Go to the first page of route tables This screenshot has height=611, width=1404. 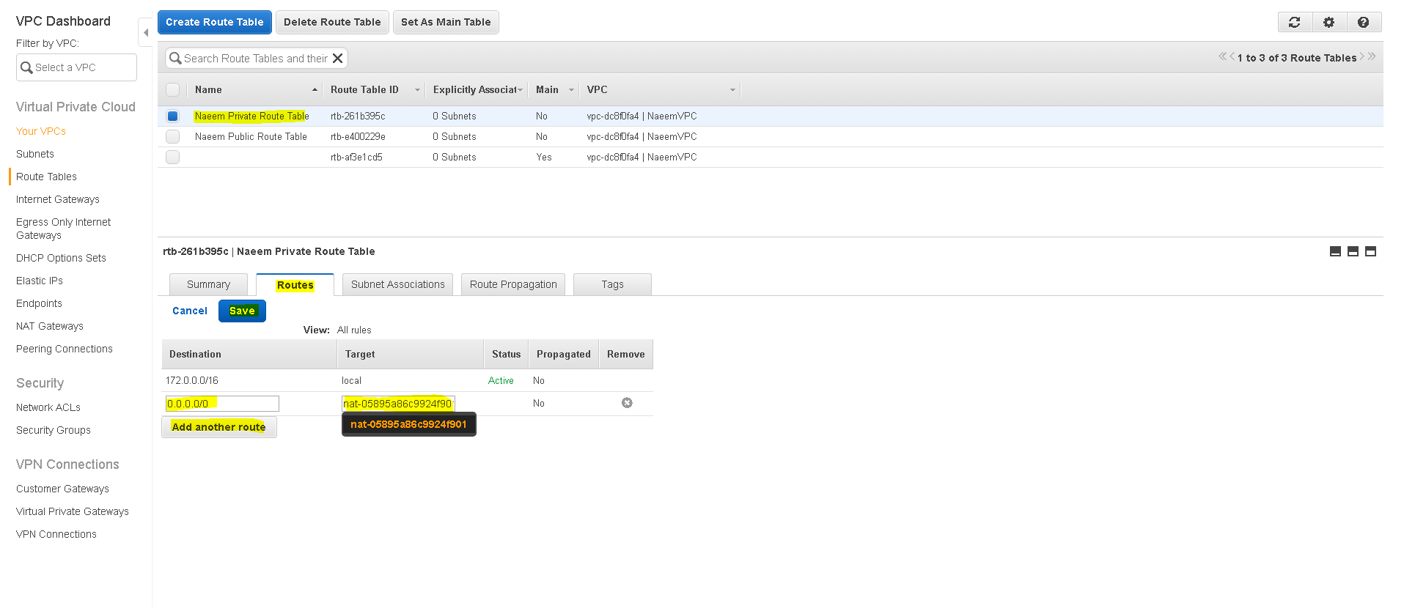[x=1222, y=56]
